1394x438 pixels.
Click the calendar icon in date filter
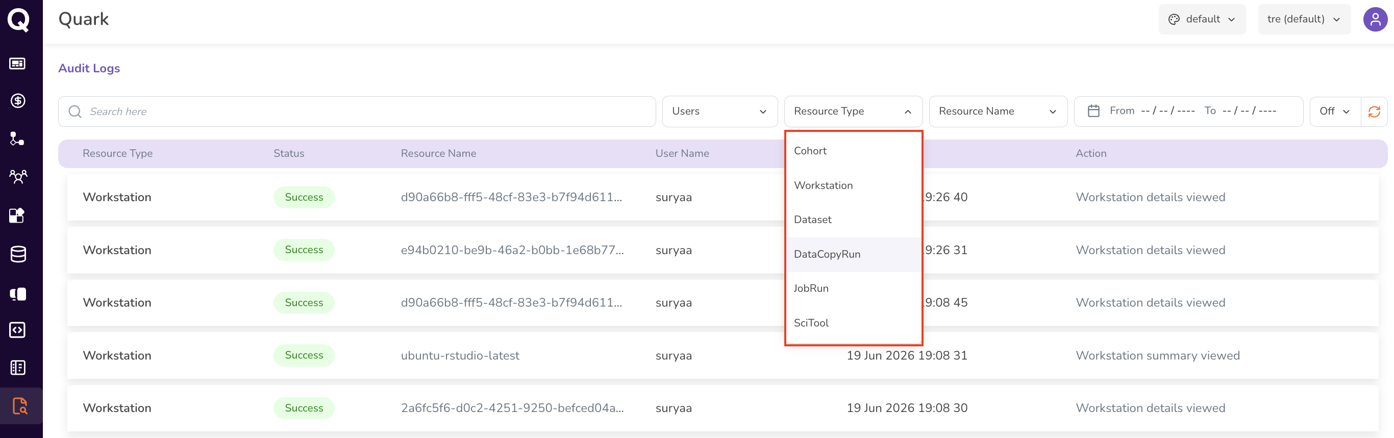pyautogui.click(x=1093, y=111)
